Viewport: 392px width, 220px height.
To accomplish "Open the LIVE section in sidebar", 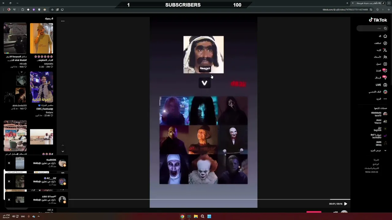I will pos(382,85).
